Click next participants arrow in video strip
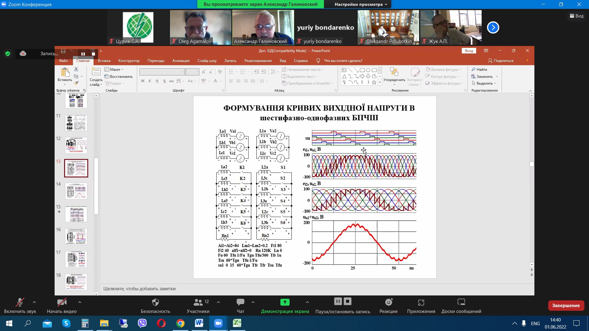The image size is (589, 331). coord(493,28)
